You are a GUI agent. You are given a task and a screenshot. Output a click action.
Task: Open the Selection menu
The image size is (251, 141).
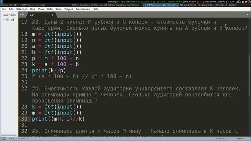tap(22, 9)
